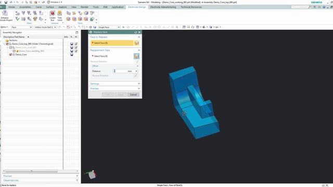This screenshot has width=333, height=187.
Task: Switch to the Curve tab
Action: [x=39, y=7]
